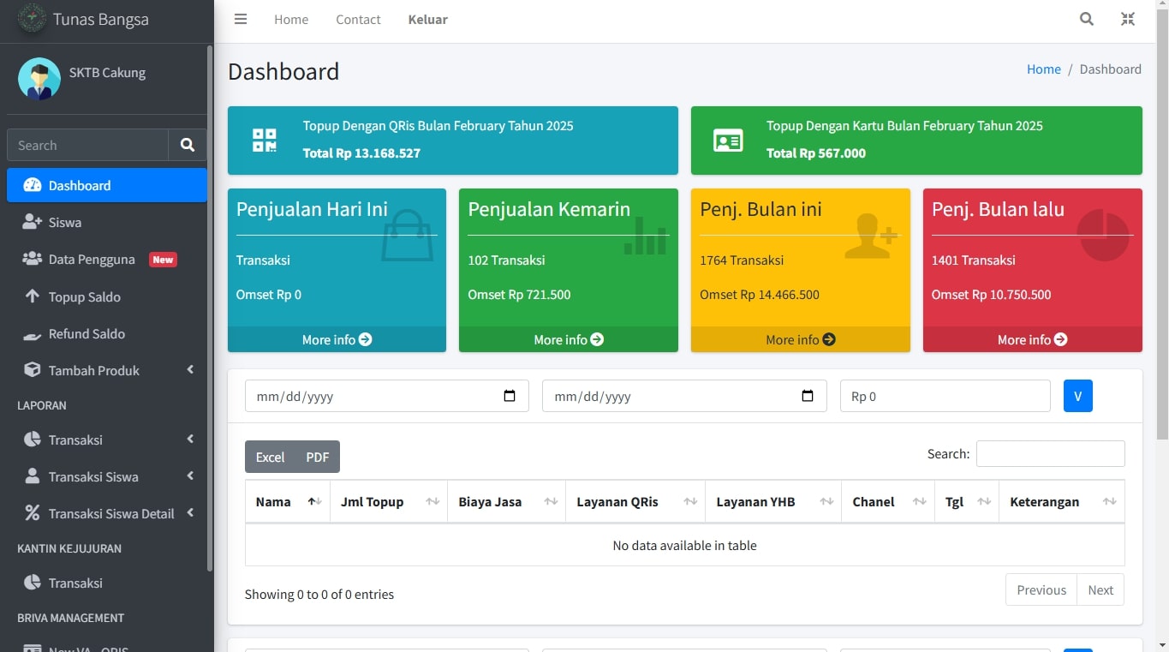Image resolution: width=1169 pixels, height=652 pixels.
Task: Select Data Pengguna menu item
Action: [92, 260]
